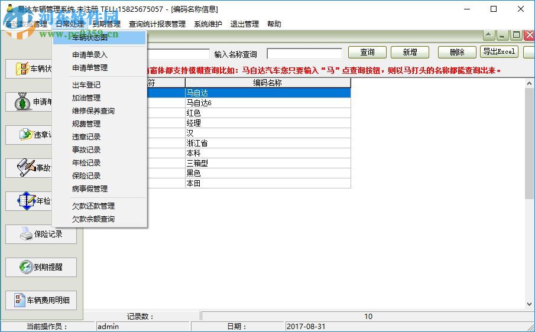Select the 黑色 row
This screenshot has width=535, height=332.
268,173
